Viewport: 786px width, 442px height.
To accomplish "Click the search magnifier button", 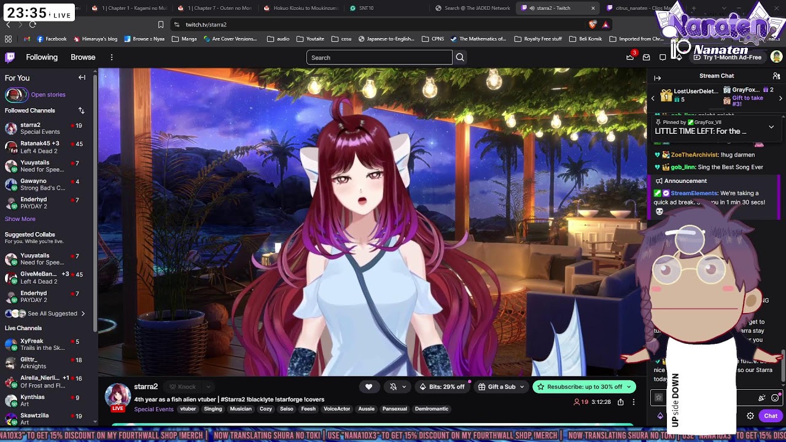I will (460, 57).
